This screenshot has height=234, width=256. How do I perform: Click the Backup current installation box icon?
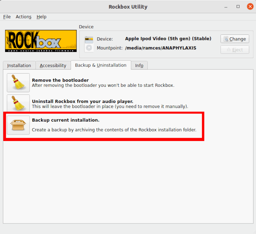click(18, 125)
